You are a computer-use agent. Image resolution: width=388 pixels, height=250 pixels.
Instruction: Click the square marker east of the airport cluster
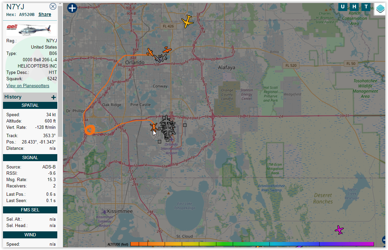185,125
